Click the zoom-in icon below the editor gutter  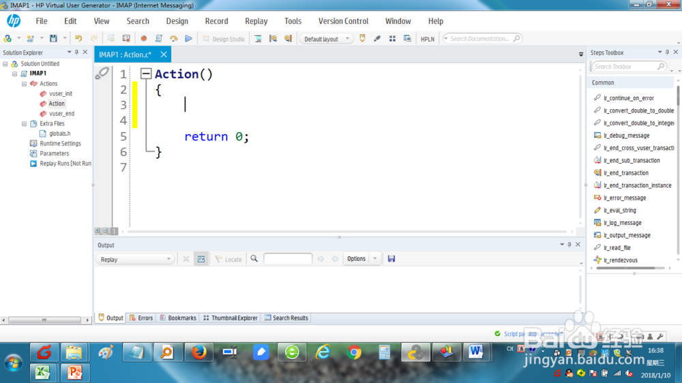(x=98, y=231)
